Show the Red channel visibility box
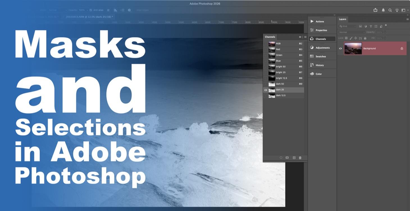Viewport: 410px width, 211px height. [266, 49]
